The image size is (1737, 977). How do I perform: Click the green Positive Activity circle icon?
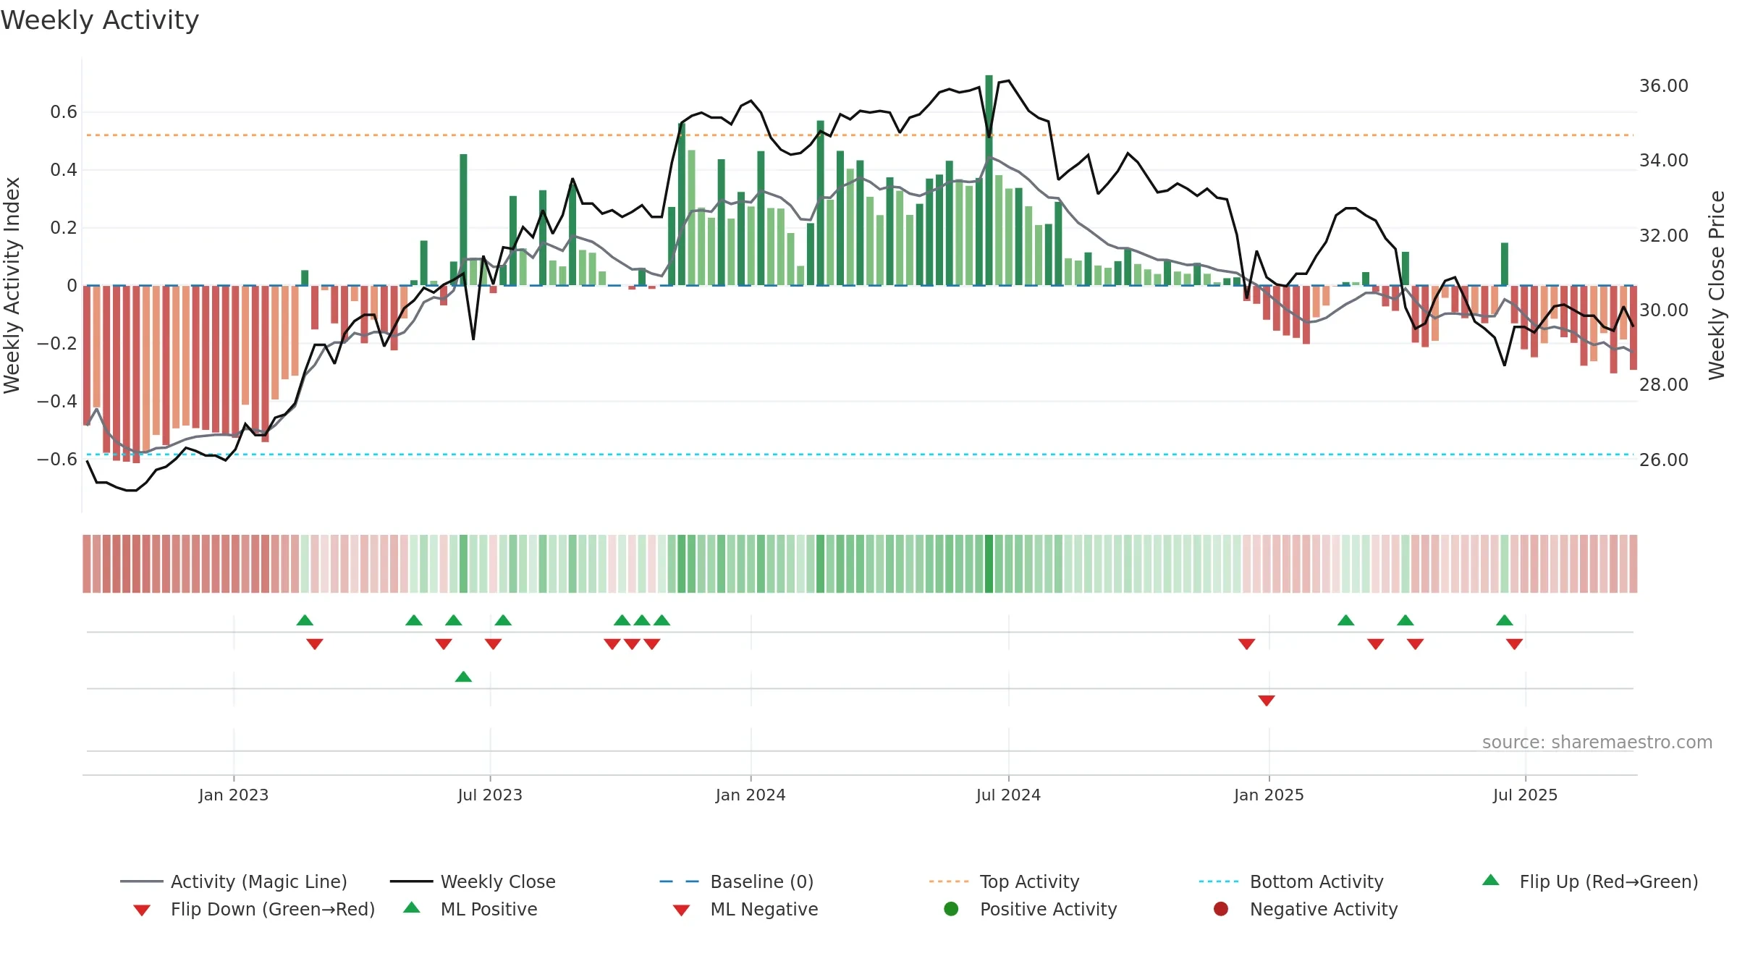pyautogui.click(x=951, y=909)
